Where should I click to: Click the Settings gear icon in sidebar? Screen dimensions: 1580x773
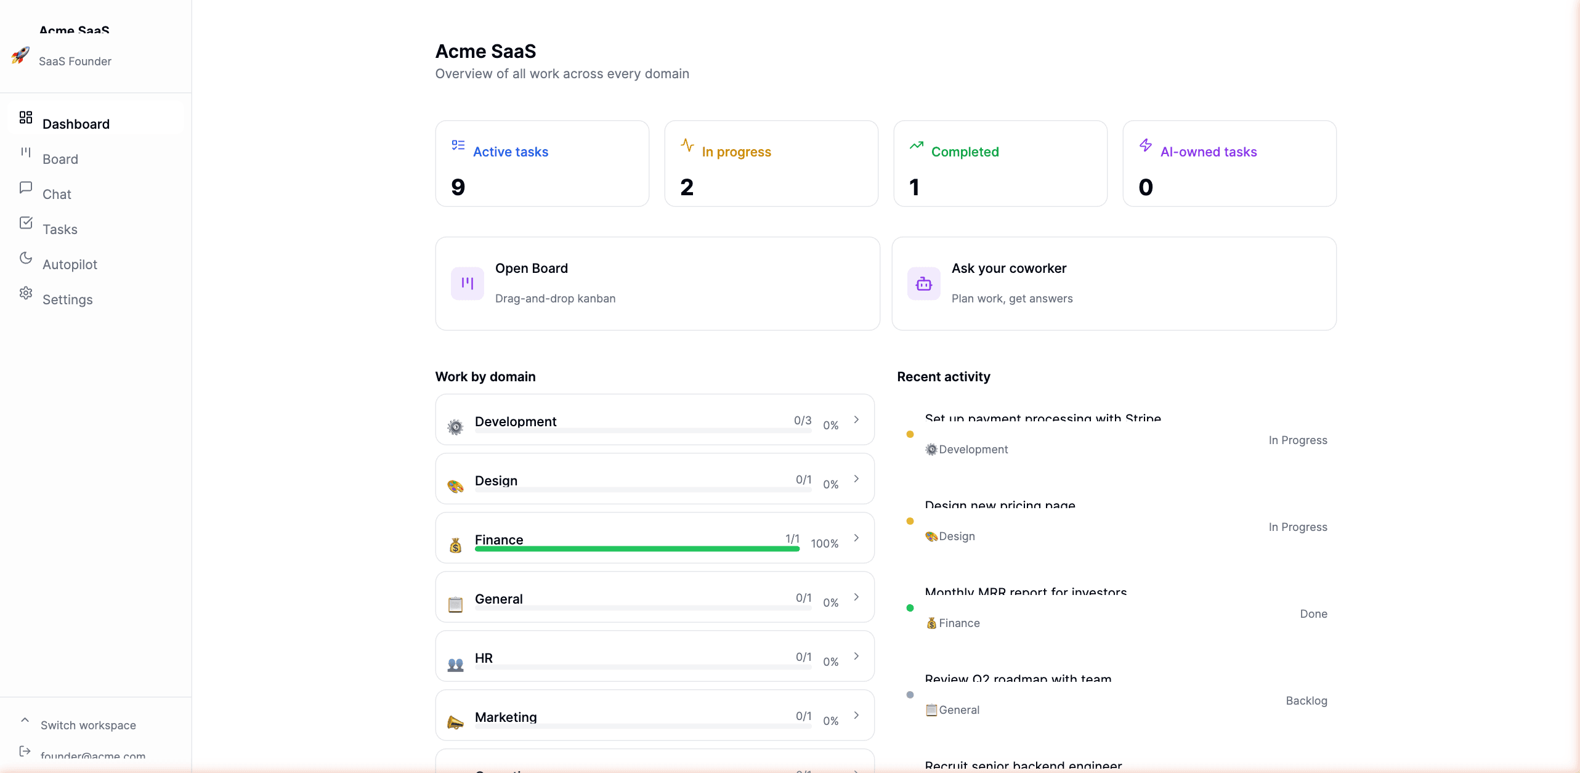tap(26, 293)
